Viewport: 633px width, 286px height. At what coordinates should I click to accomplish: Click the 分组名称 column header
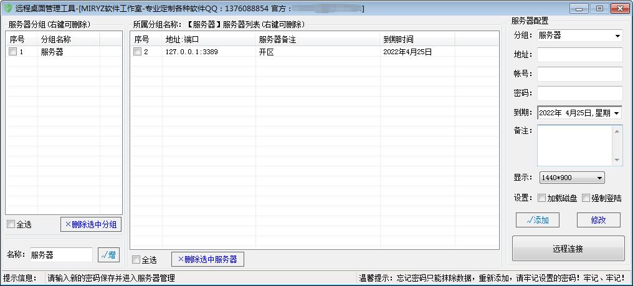[x=69, y=40]
